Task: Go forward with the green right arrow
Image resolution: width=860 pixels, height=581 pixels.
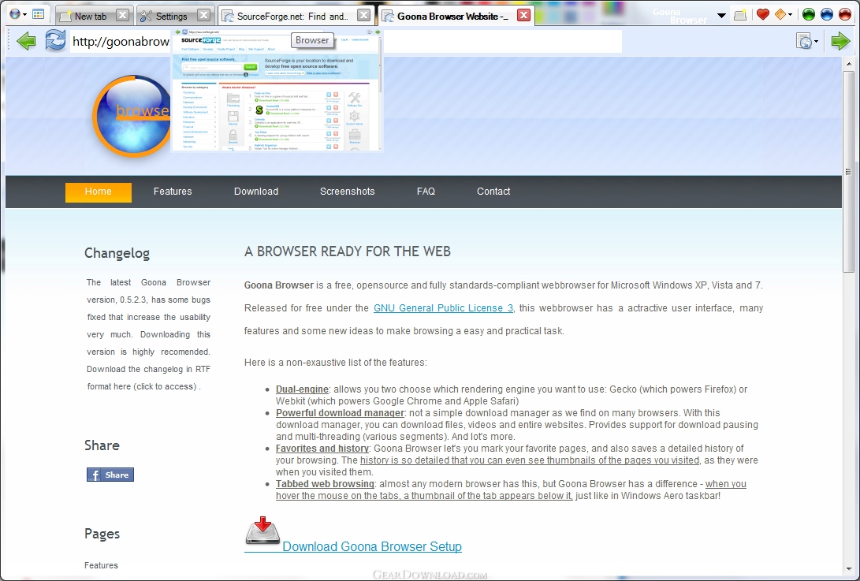Action: pos(840,41)
